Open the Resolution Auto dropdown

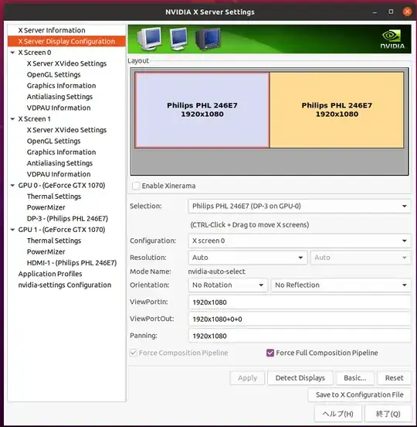(248, 258)
